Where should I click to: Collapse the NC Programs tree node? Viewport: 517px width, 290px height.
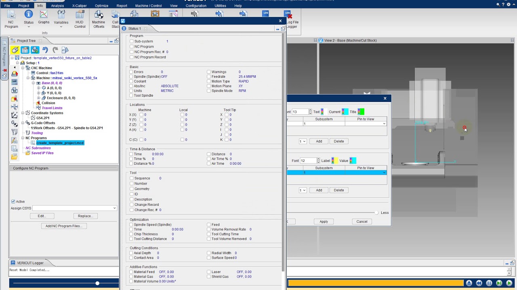coord(23,138)
